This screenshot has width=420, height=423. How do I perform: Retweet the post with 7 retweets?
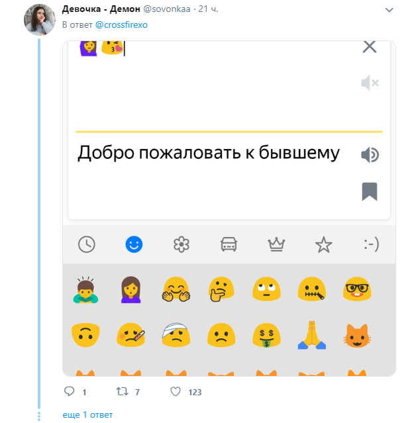122,391
